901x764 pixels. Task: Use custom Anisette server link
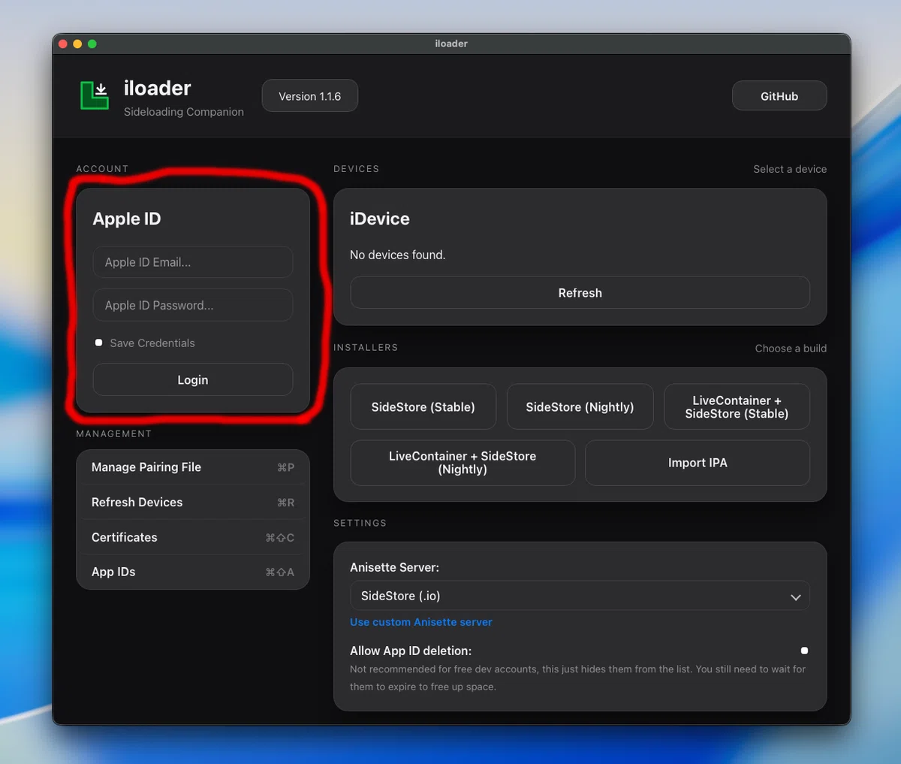coord(421,622)
